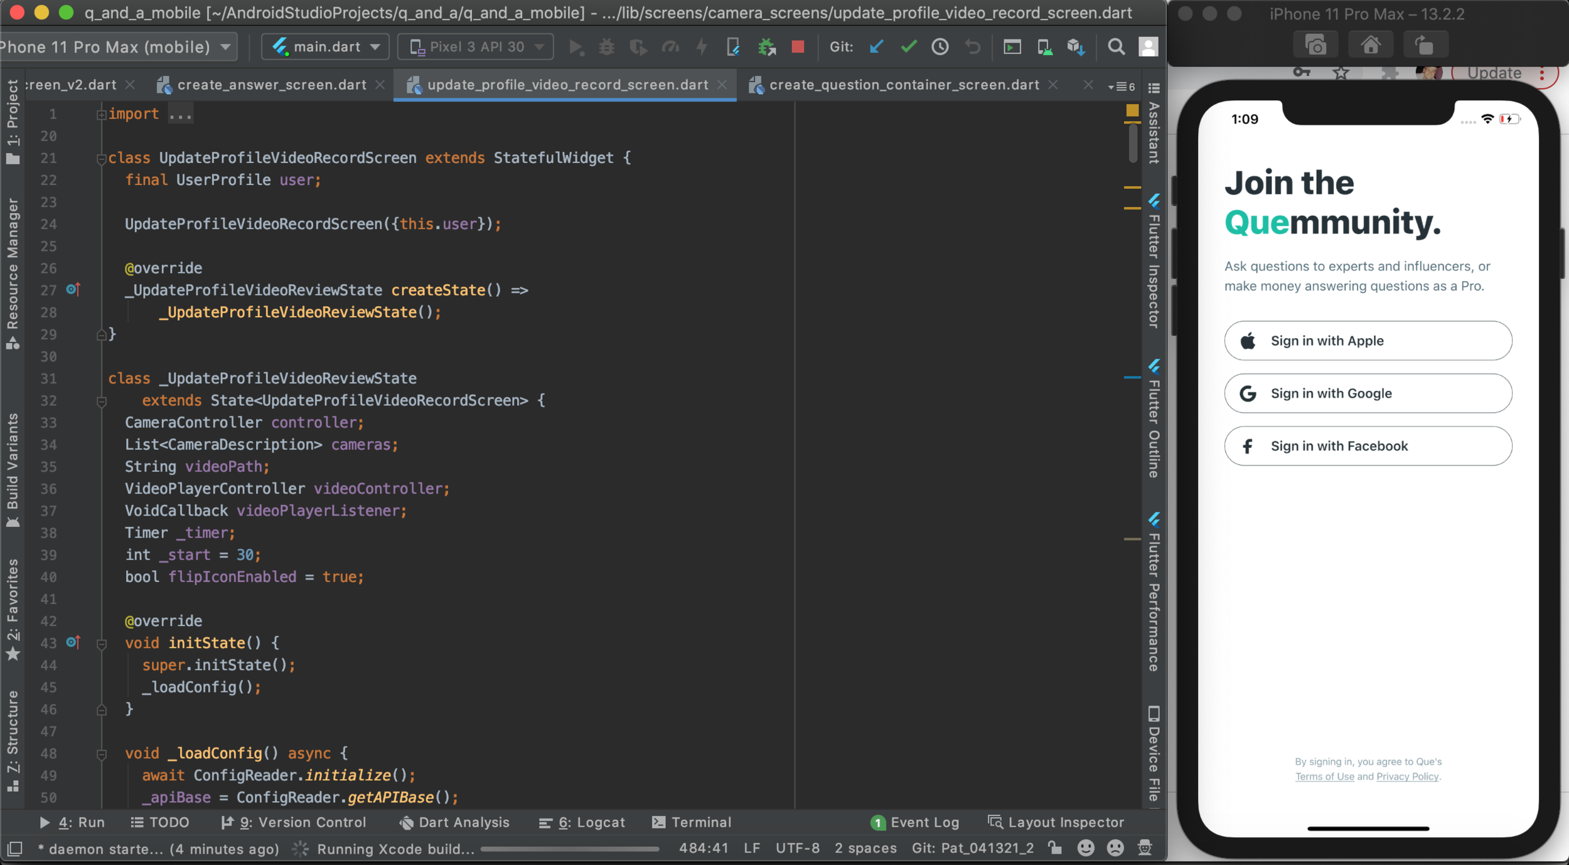Click Git Update Project blue arrow

[876, 46]
